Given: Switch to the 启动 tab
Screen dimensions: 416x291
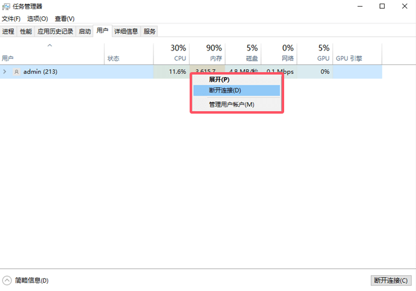Looking at the screenshot, I should 85,31.
